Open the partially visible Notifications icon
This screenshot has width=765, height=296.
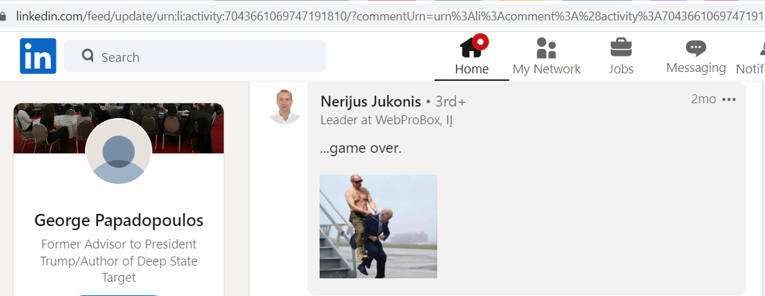point(762,49)
